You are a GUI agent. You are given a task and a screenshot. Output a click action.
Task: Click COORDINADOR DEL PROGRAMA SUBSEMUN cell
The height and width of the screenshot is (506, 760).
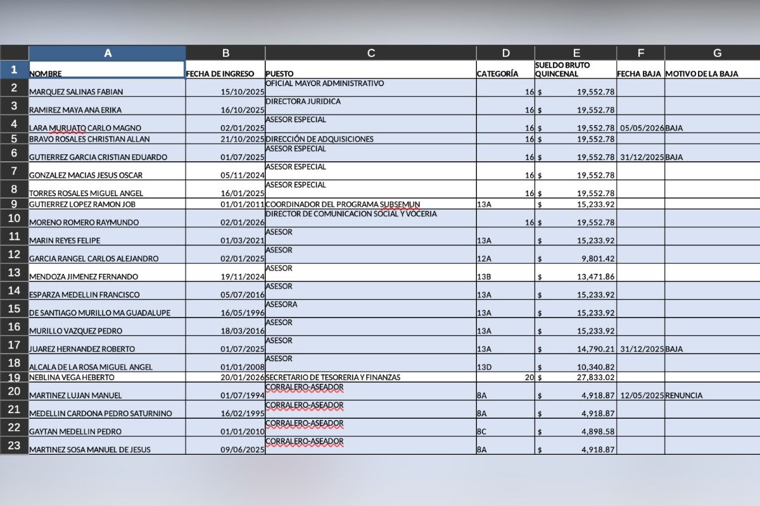(x=371, y=204)
